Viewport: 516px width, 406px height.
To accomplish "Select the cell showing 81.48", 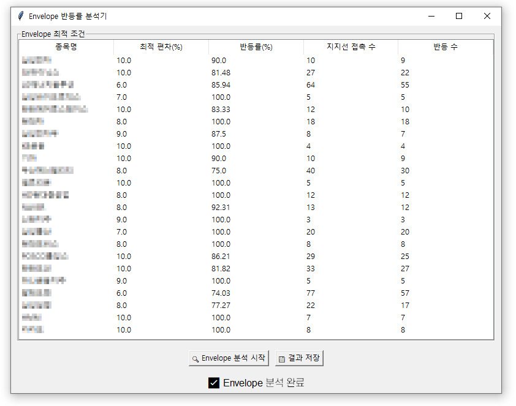I will coord(221,73).
